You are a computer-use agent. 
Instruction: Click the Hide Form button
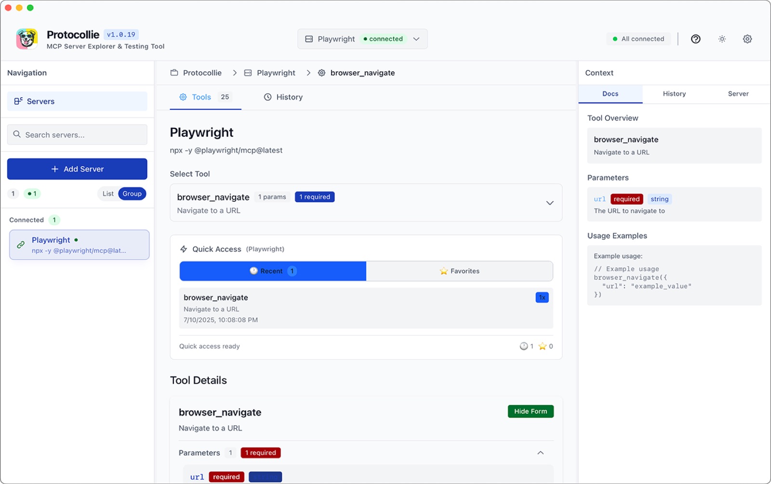coord(531,411)
